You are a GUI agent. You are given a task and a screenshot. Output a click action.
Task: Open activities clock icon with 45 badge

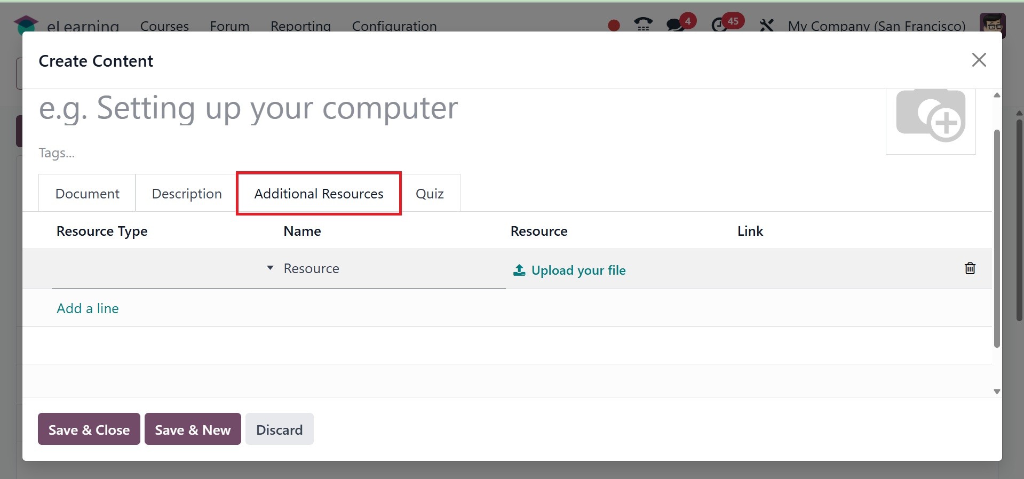(x=727, y=23)
